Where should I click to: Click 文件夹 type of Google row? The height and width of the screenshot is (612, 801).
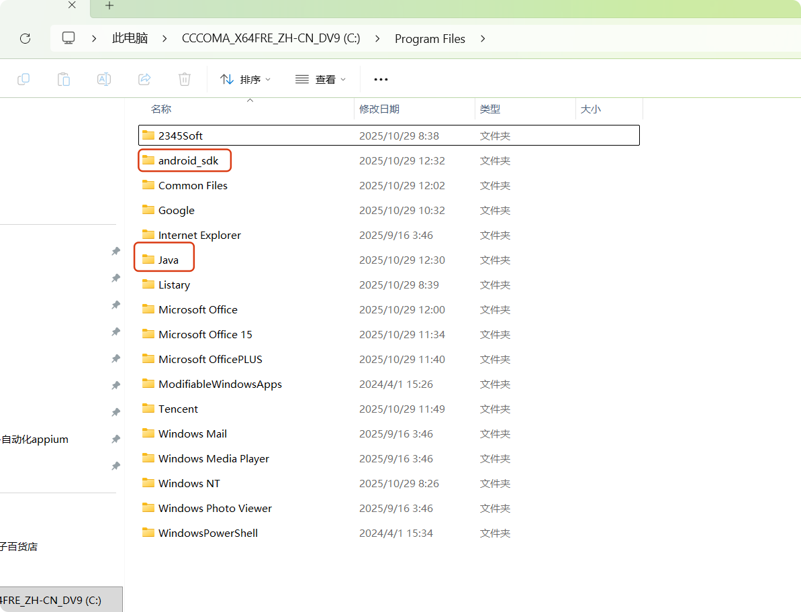tap(495, 210)
